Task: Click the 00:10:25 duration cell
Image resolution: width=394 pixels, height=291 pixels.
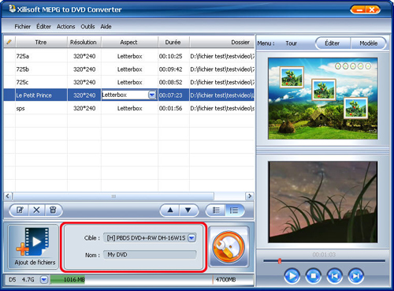Action: coord(171,56)
